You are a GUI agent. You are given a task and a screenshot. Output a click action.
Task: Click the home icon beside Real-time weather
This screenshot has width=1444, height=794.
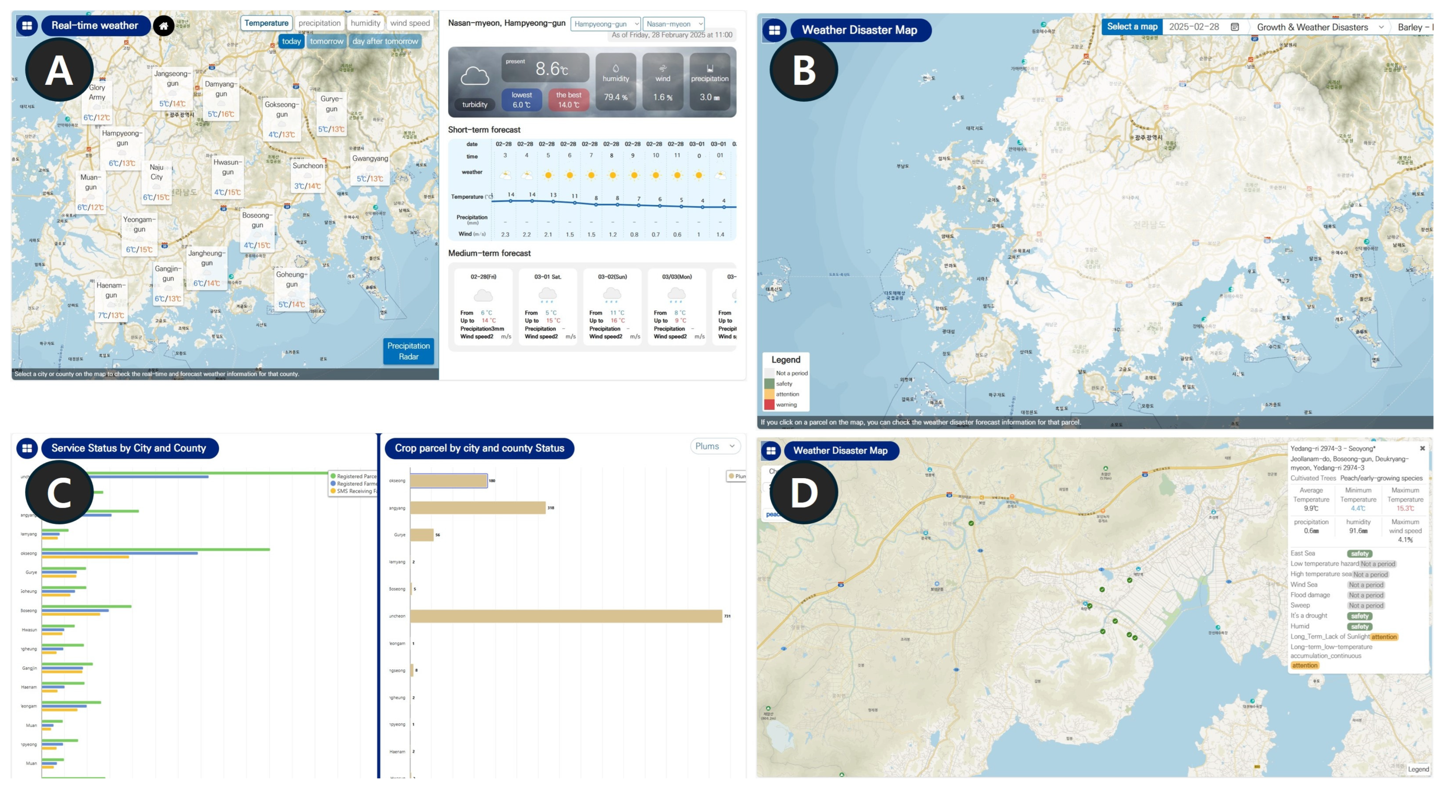click(x=164, y=26)
